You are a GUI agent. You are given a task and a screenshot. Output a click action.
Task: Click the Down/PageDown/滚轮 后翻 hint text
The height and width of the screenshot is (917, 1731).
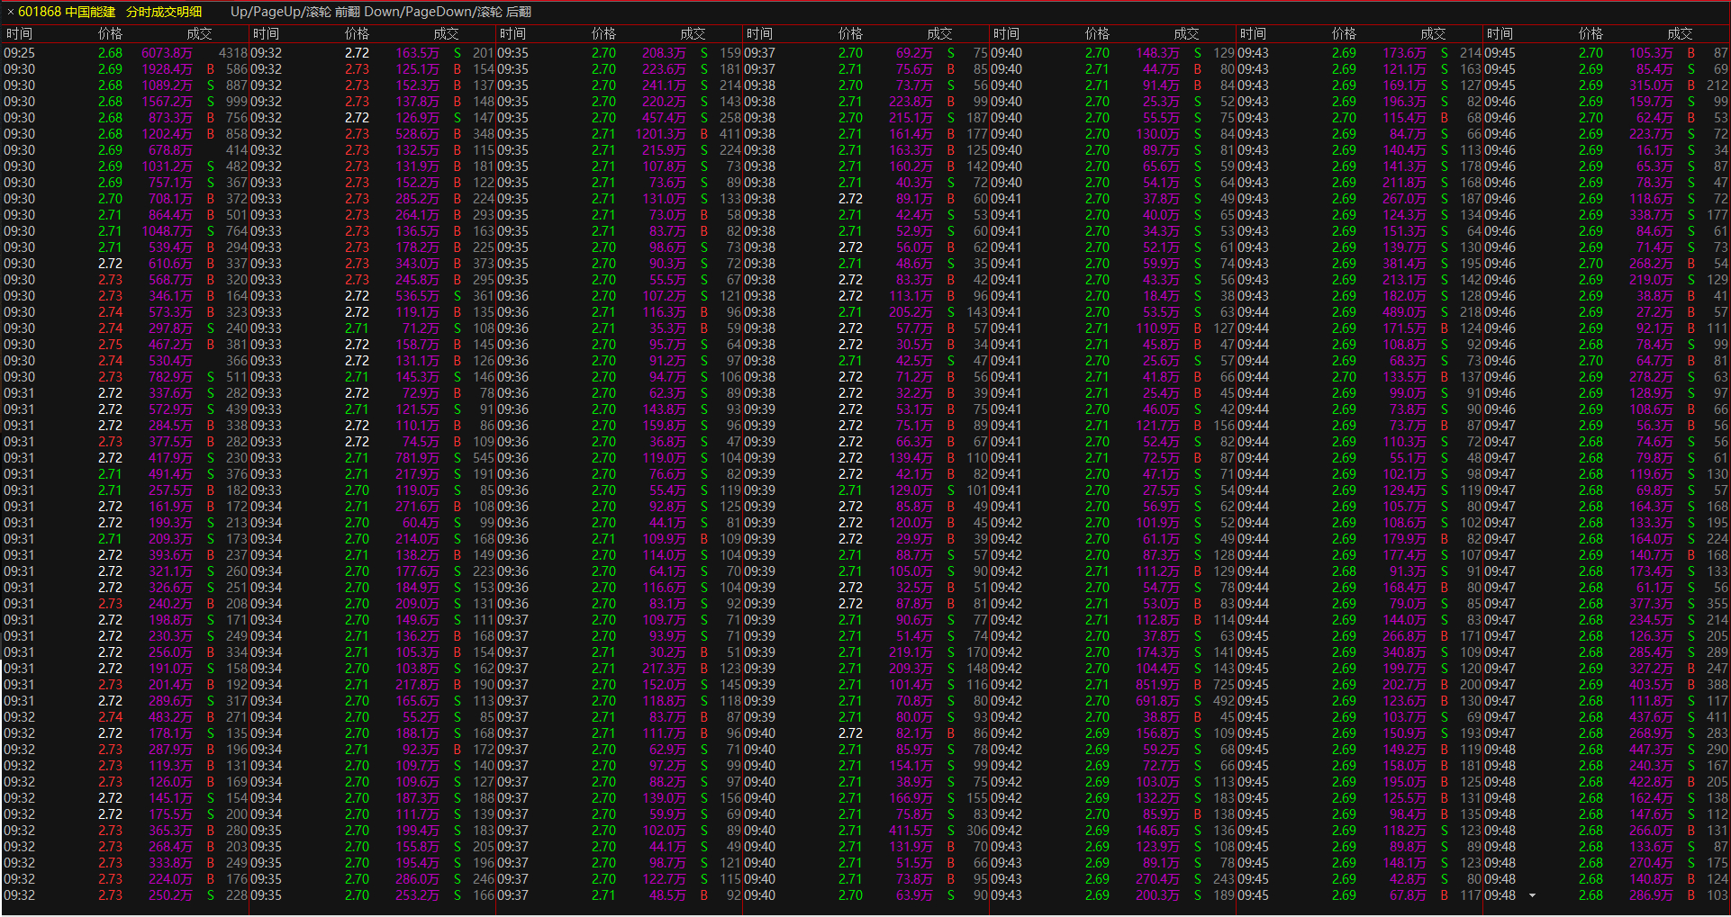click(448, 12)
